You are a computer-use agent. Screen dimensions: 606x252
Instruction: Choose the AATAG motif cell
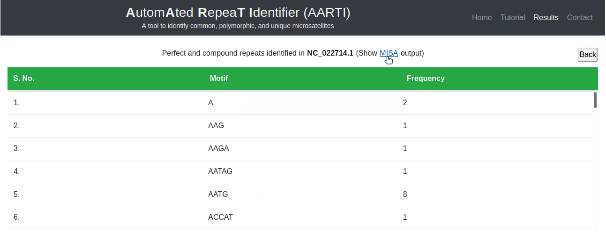point(220,172)
